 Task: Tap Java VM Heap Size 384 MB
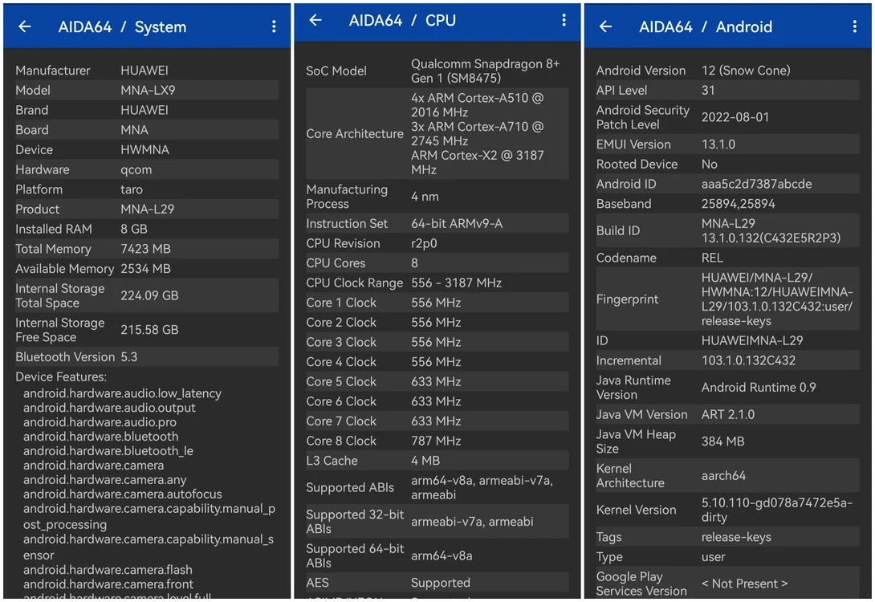pos(722,441)
